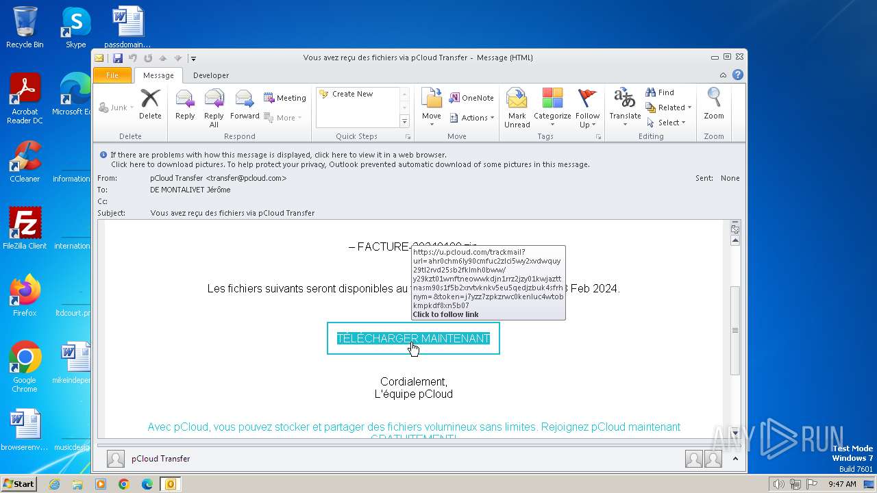Click Edge icon in taskbar

pyautogui.click(x=147, y=484)
